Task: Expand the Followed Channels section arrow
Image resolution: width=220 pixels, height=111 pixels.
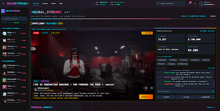Action: (26, 29)
